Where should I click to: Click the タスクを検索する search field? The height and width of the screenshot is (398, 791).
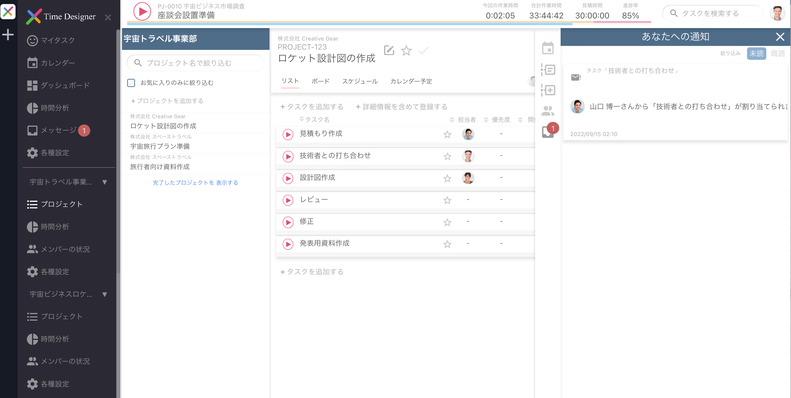coord(712,14)
